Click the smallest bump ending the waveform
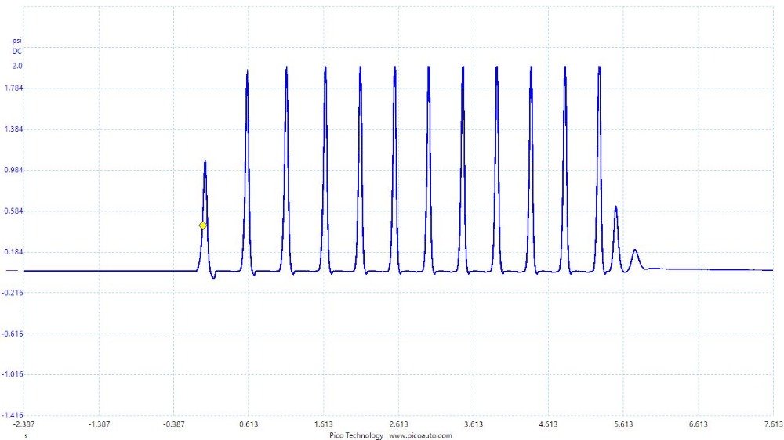The image size is (784, 440). [635, 251]
